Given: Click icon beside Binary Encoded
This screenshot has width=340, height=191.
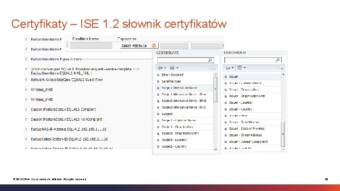Looking at the screenshot, I should click(x=158, y=75).
